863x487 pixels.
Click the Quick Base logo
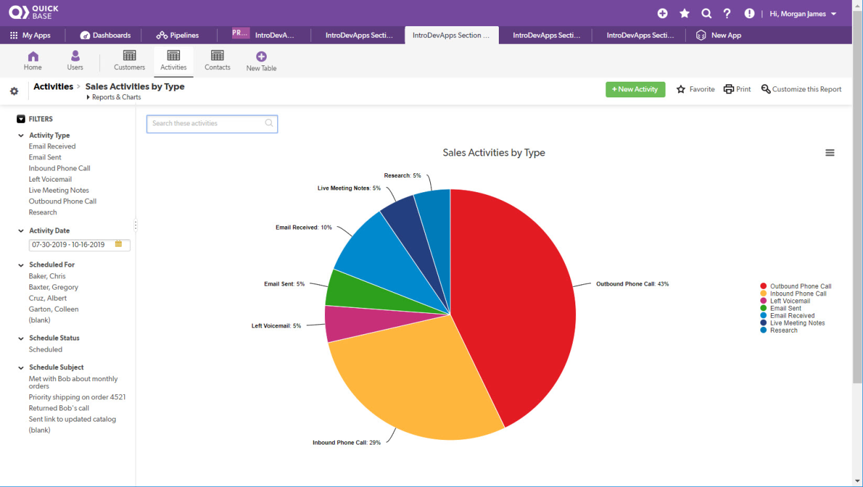[x=34, y=12]
